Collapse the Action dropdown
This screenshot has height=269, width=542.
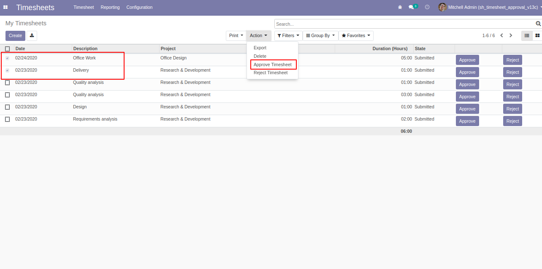pyautogui.click(x=258, y=36)
